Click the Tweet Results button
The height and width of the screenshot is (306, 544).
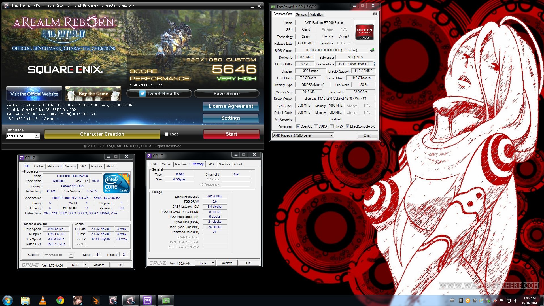pos(159,93)
